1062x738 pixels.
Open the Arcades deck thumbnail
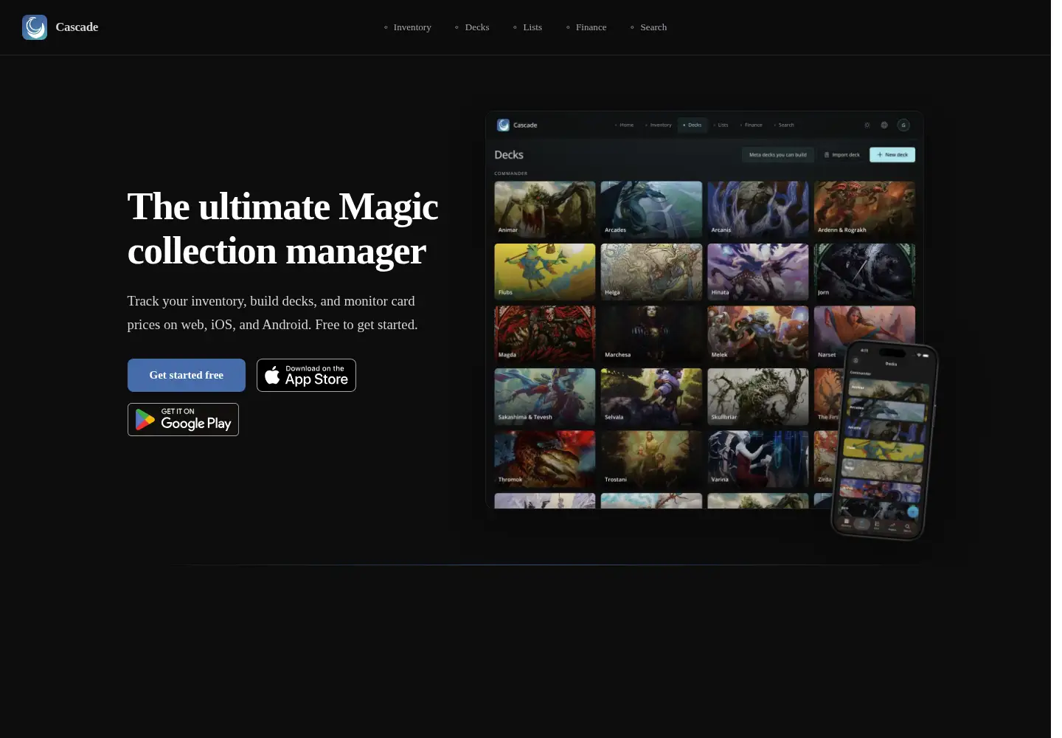pos(651,210)
